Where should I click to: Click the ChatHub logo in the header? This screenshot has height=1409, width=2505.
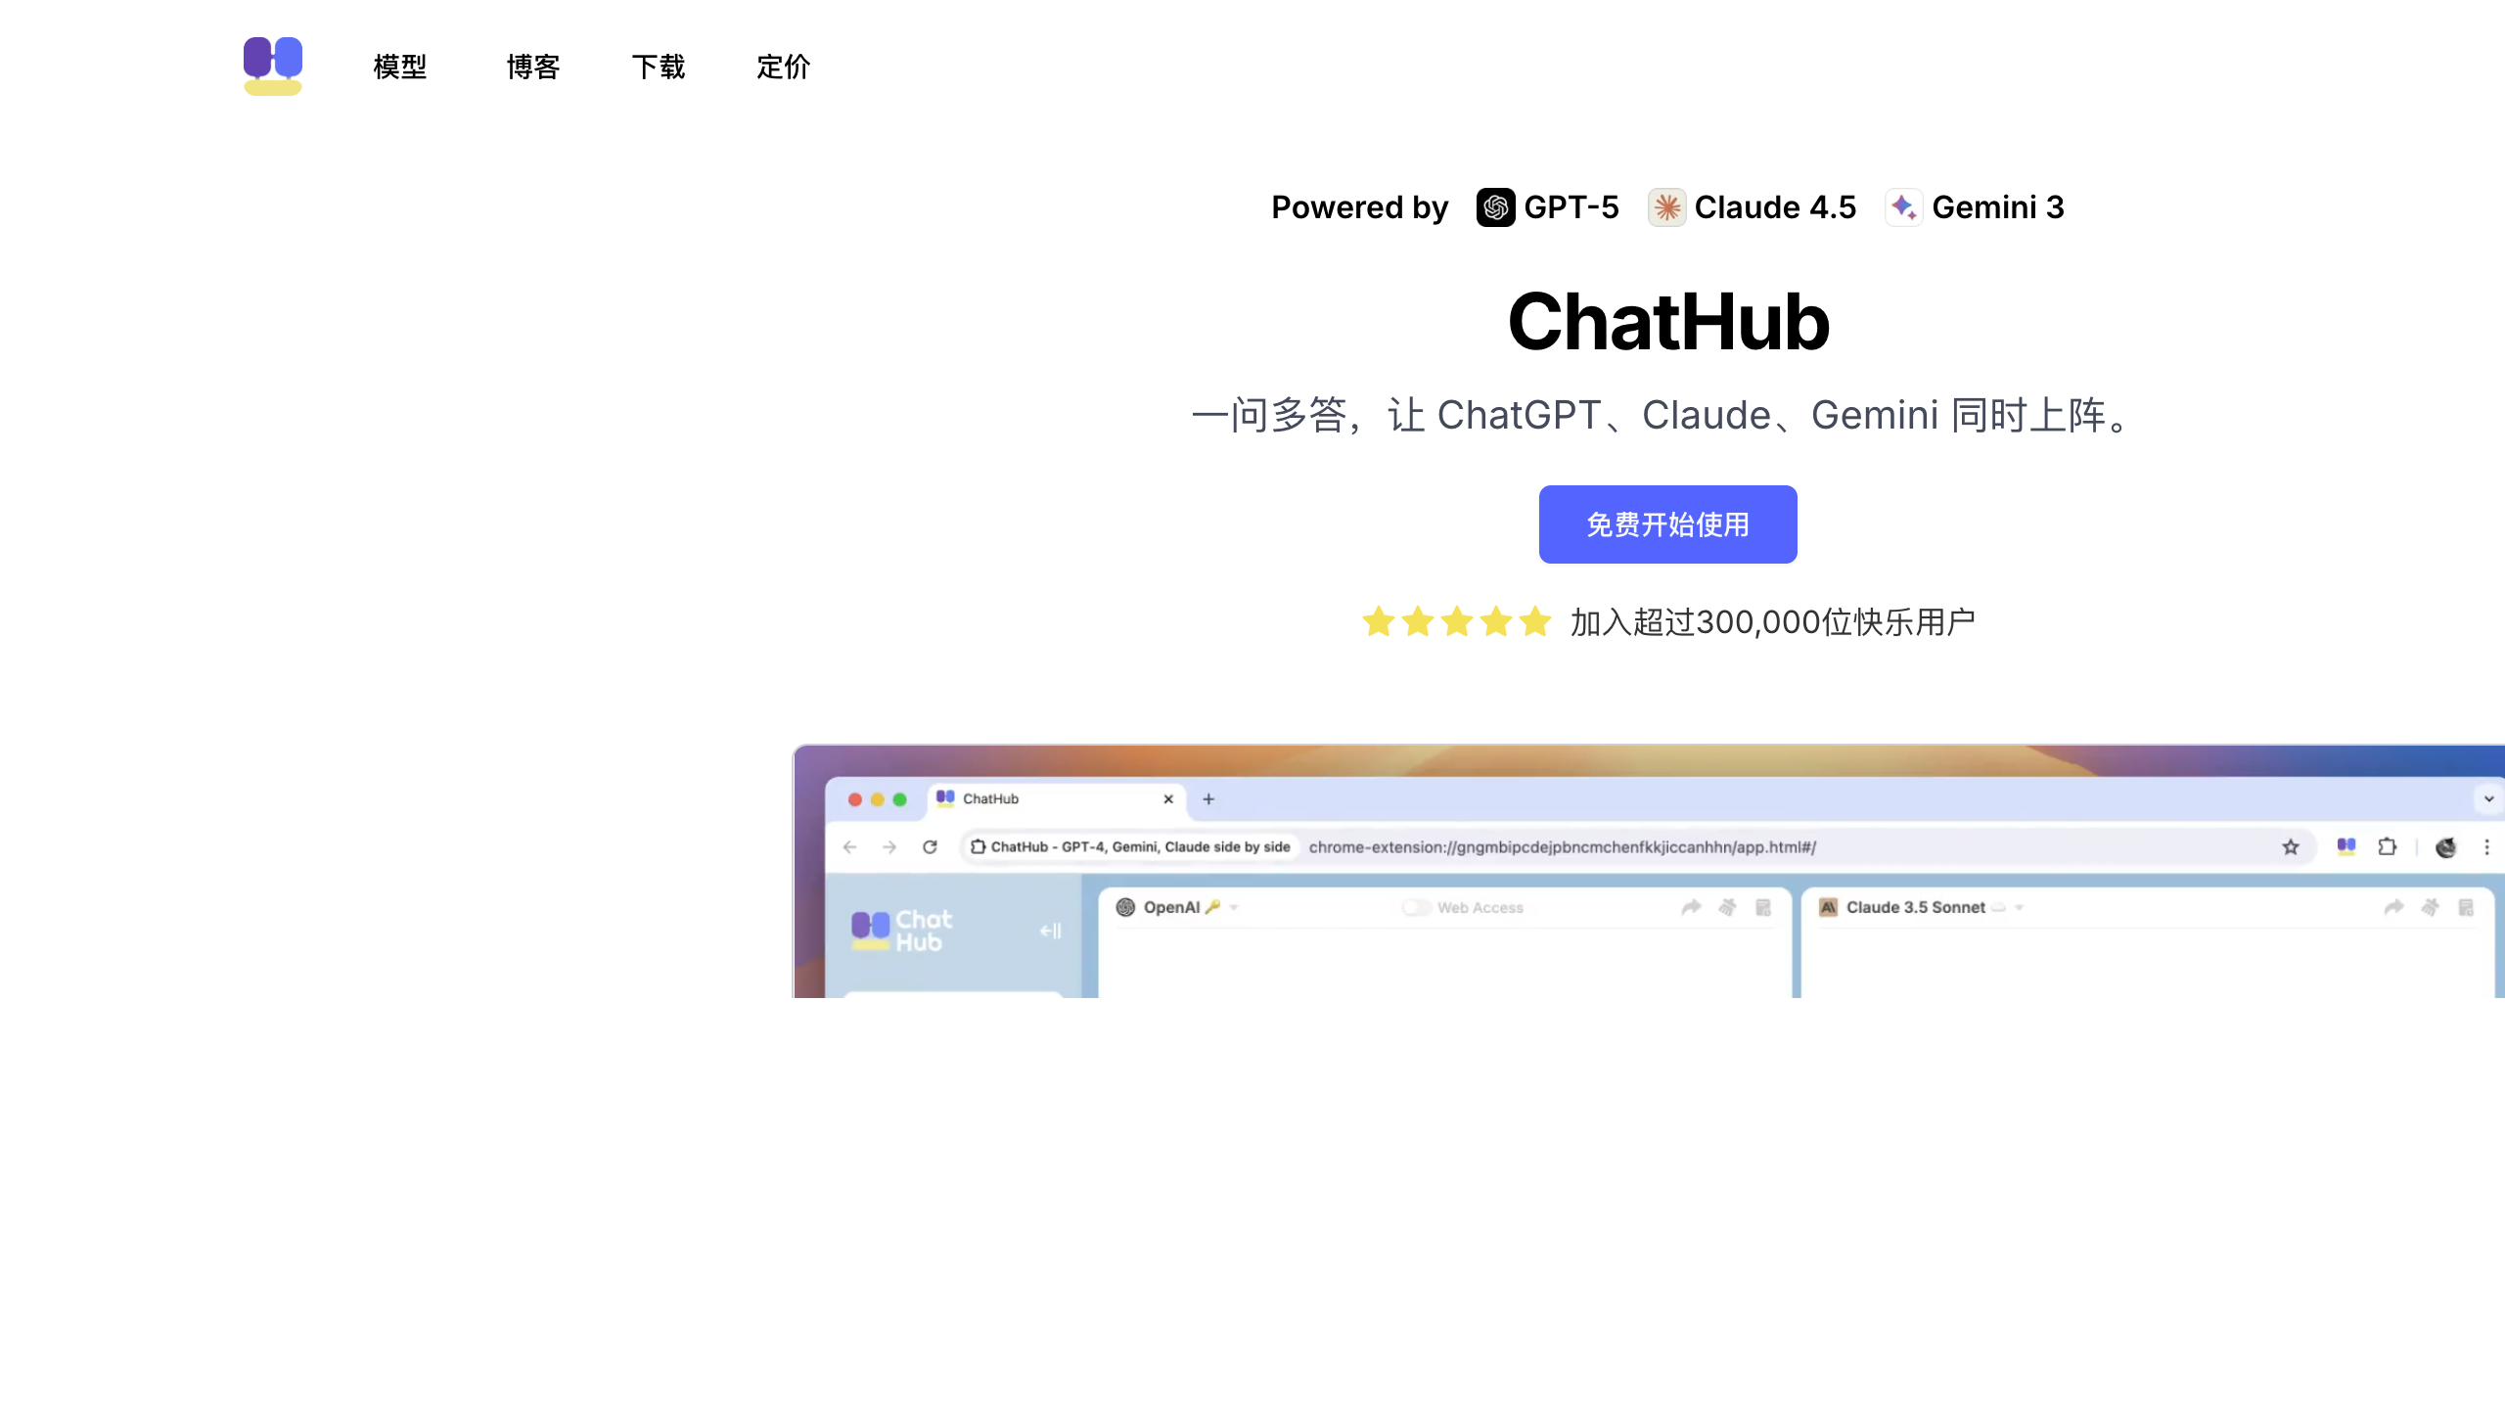pyautogui.click(x=273, y=66)
